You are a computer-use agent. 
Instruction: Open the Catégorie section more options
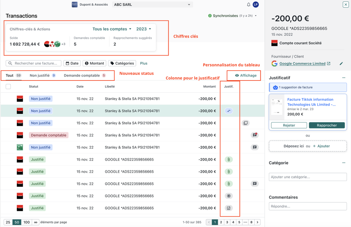(344, 163)
